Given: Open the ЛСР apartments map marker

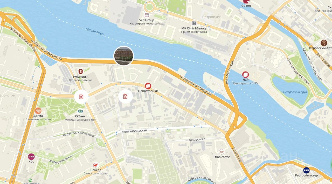Looking at the screenshot, I should tap(245, 75).
